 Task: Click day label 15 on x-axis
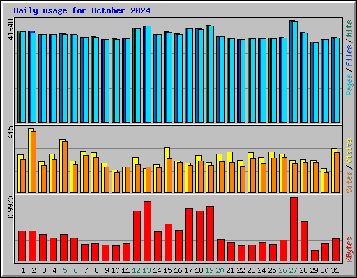(167, 270)
